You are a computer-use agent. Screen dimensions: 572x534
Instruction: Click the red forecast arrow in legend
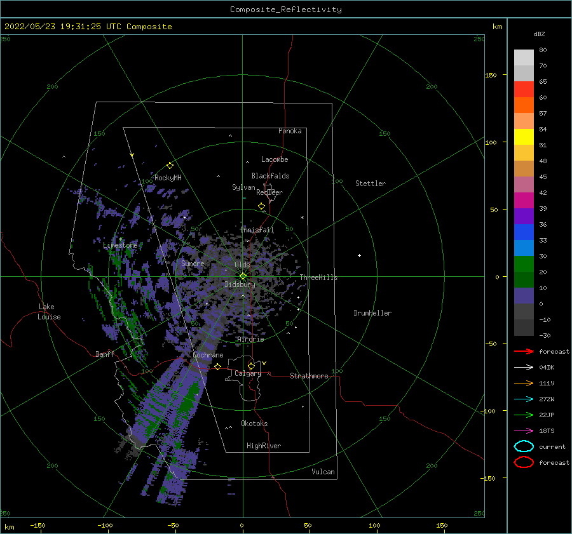tap(524, 351)
